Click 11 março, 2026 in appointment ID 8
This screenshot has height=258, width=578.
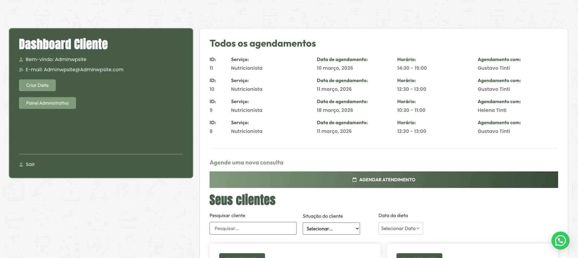(334, 131)
